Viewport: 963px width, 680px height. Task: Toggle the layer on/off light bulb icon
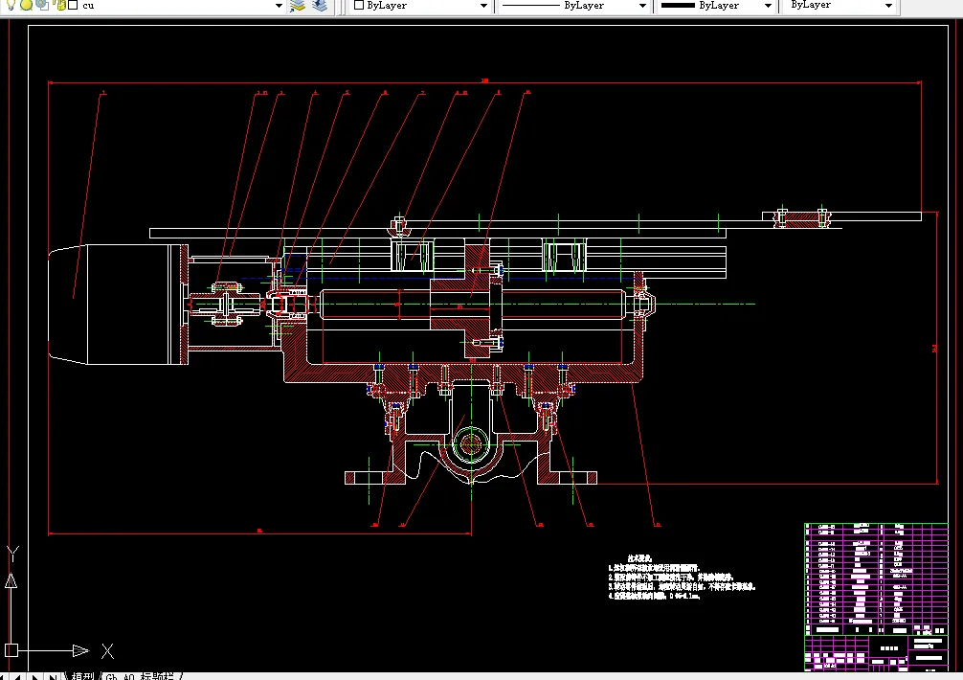pyautogui.click(x=11, y=5)
